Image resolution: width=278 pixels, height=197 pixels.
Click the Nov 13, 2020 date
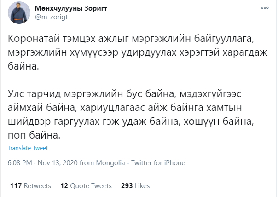[x=58, y=163]
